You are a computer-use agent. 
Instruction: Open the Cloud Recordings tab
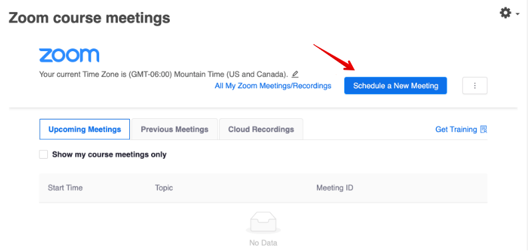[261, 129]
